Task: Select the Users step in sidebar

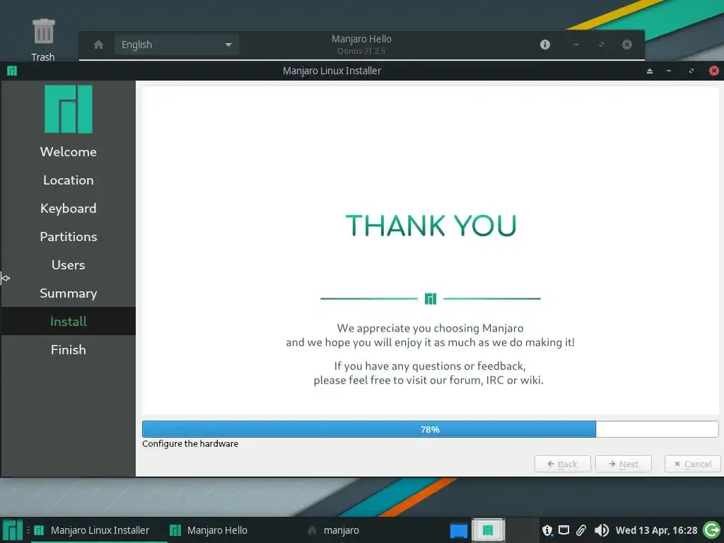Action: (x=69, y=265)
